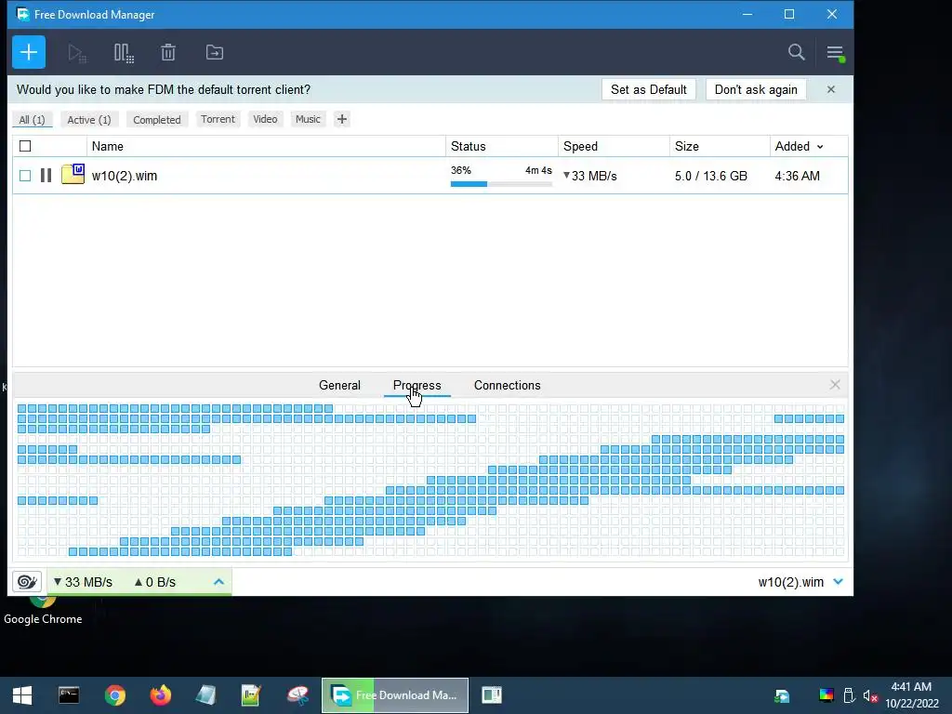The height and width of the screenshot is (714, 952).
Task: Launch Google Chrome from taskbar
Action: coord(114,695)
